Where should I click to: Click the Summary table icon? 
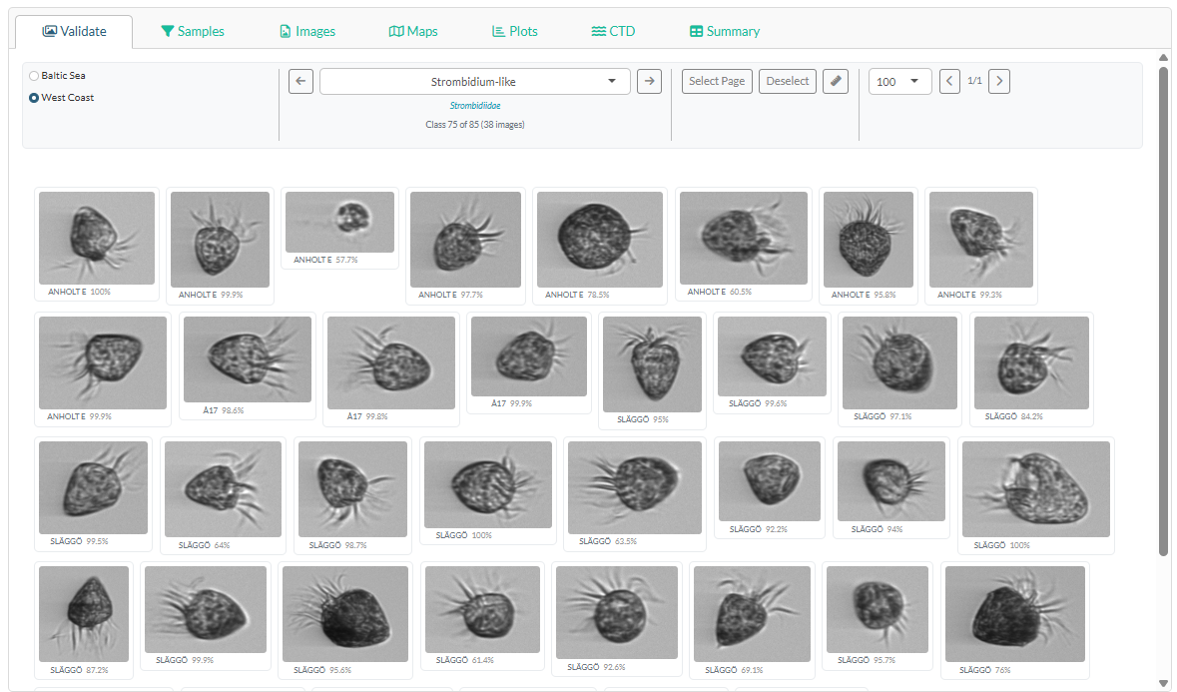coord(695,31)
